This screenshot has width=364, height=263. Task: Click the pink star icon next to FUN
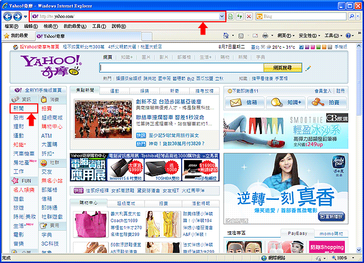click(x=15, y=180)
